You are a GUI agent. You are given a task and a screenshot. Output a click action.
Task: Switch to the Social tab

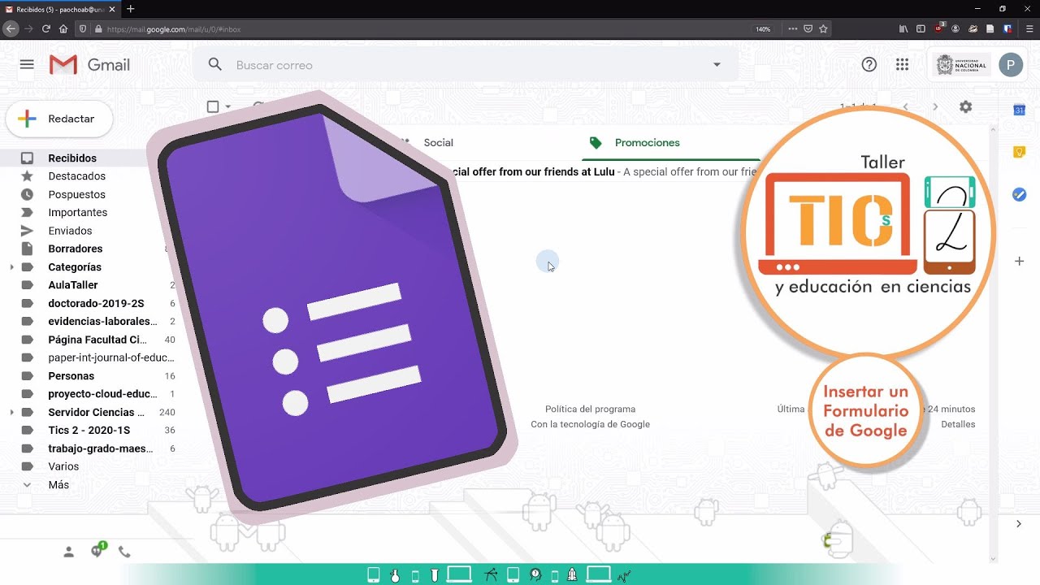pyautogui.click(x=438, y=142)
